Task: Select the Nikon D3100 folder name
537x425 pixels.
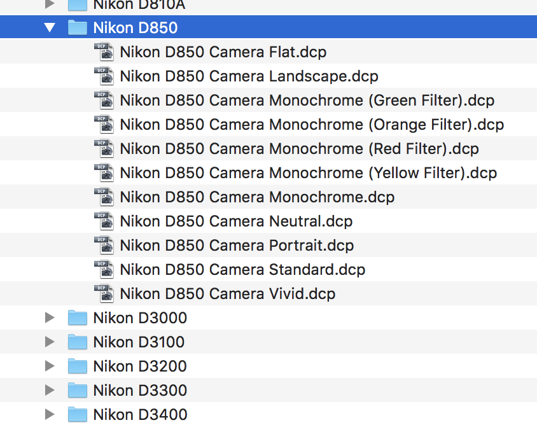Action: click(139, 342)
